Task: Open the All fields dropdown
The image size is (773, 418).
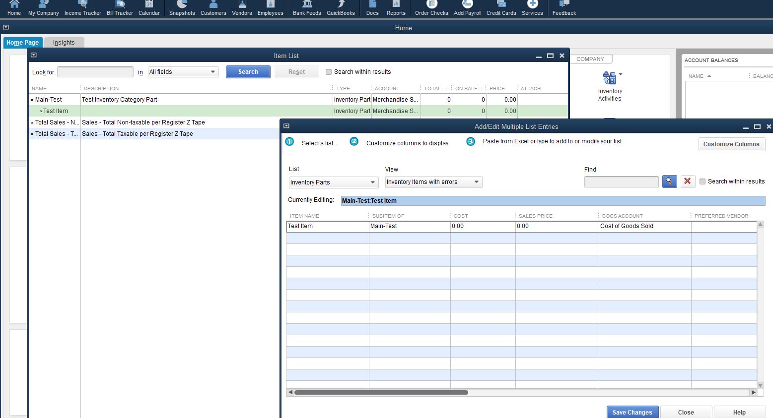Action: (213, 71)
